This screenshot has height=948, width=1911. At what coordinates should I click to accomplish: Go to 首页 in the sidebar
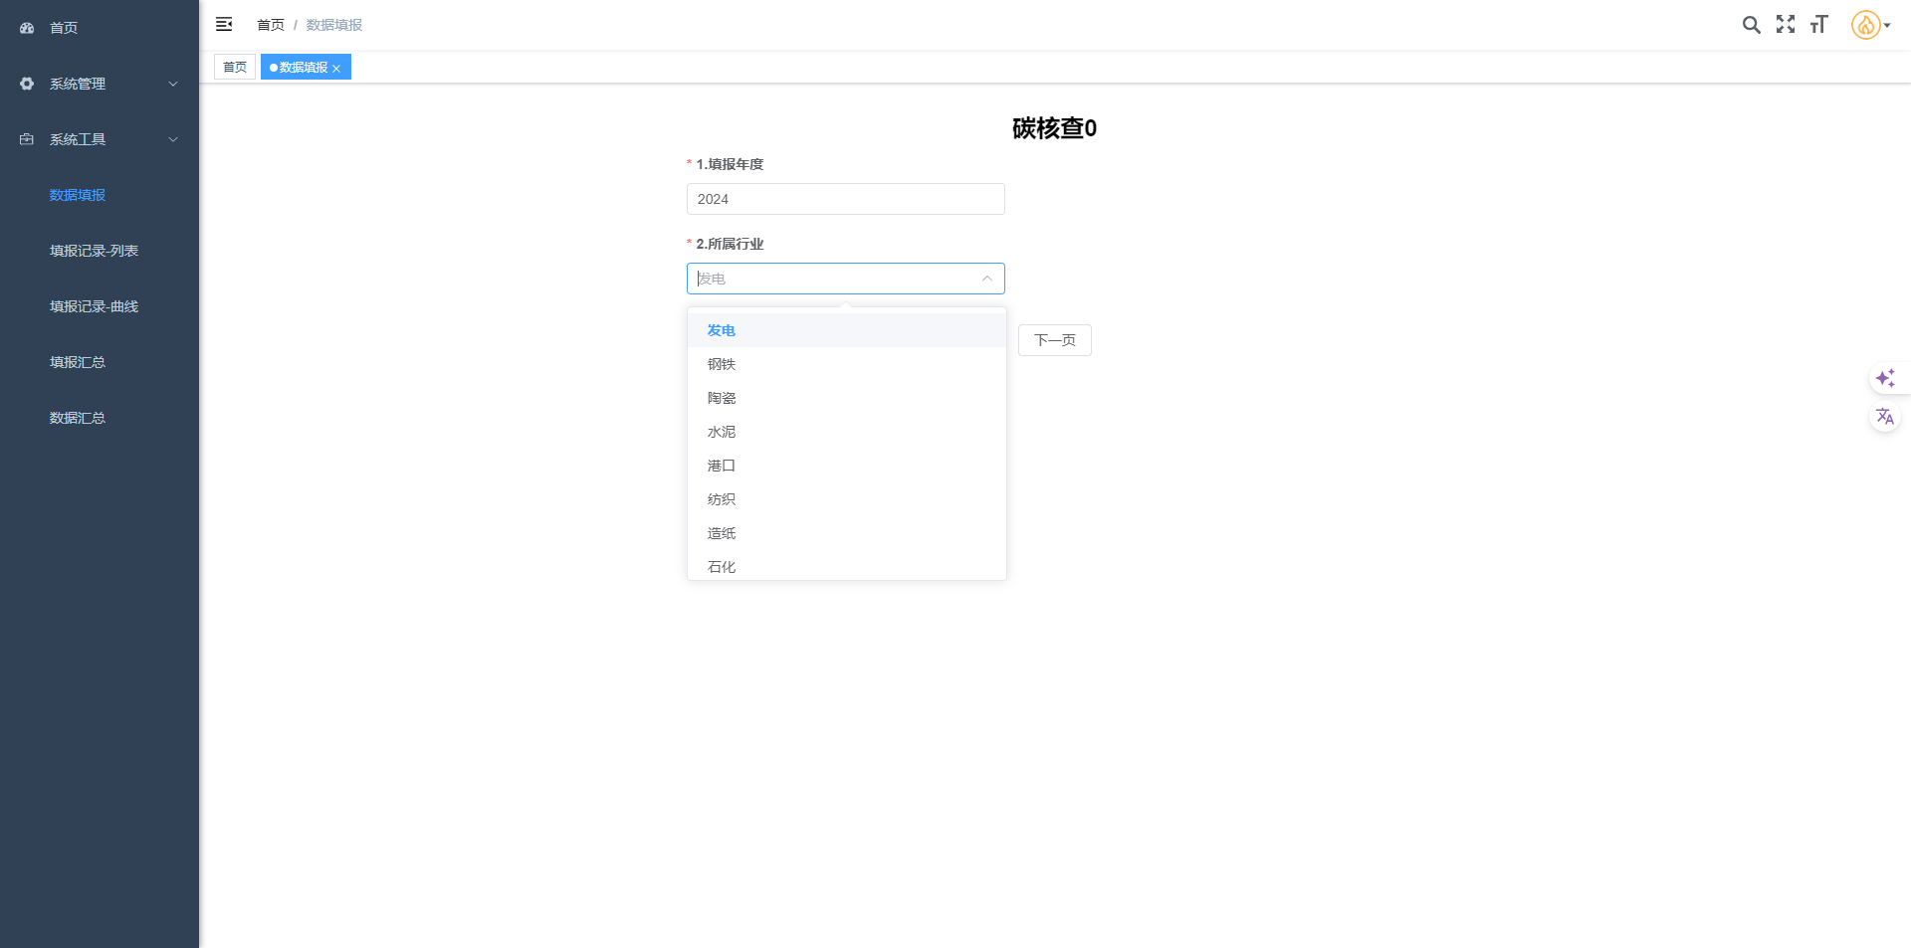[x=100, y=28]
